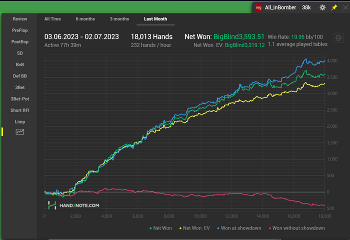Toggle the Net Won legend series
350x240 pixels.
click(x=160, y=228)
